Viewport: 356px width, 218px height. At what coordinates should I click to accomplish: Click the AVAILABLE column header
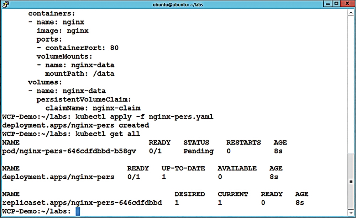pyautogui.click(x=237, y=168)
